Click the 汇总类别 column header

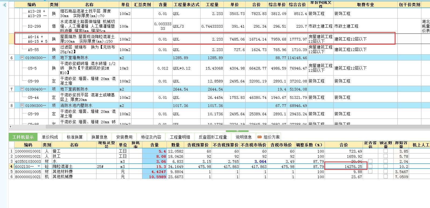click(x=142, y=5)
